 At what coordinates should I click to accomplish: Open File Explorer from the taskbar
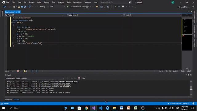click(x=115, y=108)
